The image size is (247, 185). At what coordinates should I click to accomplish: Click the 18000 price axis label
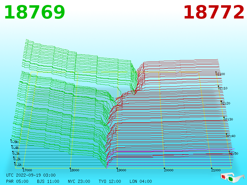[74, 170]
